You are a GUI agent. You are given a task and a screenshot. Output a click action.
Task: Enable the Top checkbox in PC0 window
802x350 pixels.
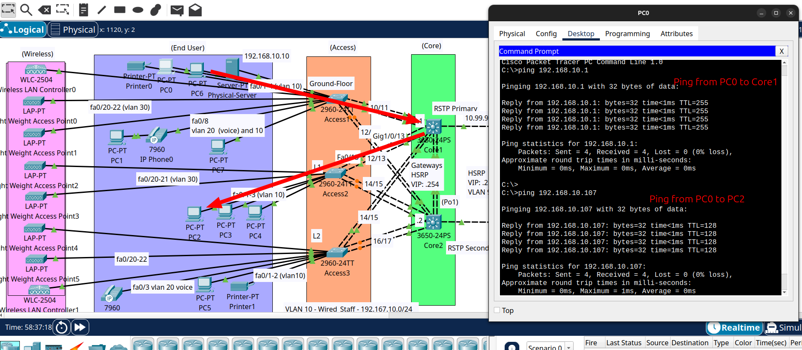coord(497,310)
